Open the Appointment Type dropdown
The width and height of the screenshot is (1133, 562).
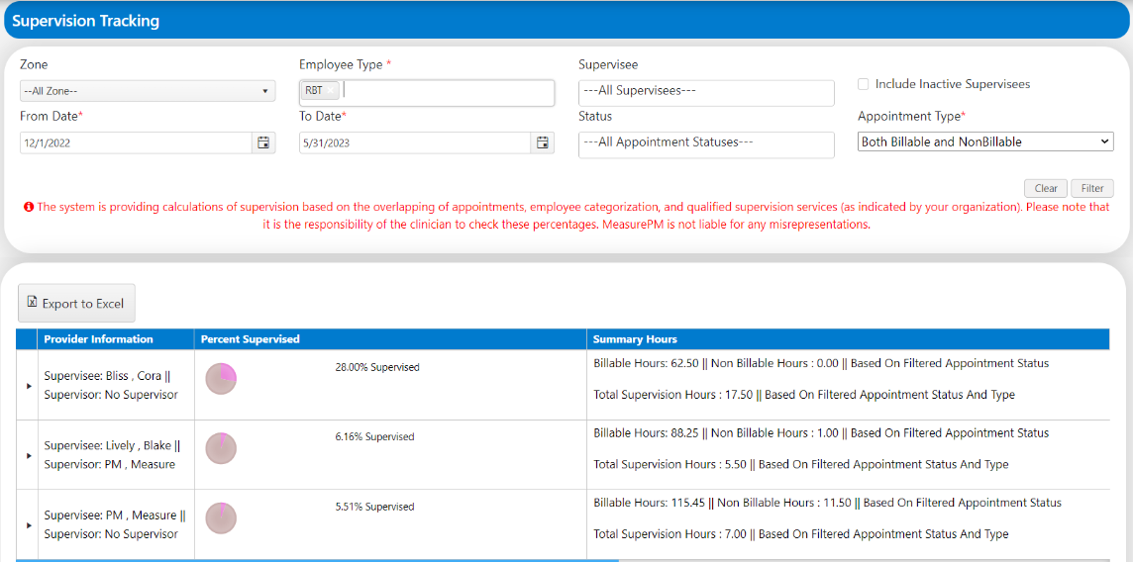985,142
